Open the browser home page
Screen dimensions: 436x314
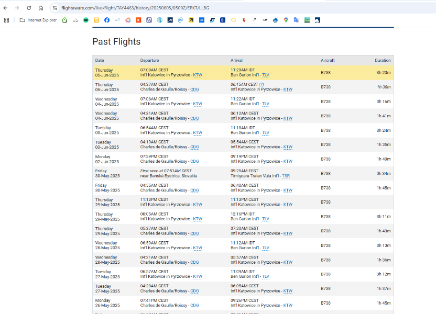(41, 8)
